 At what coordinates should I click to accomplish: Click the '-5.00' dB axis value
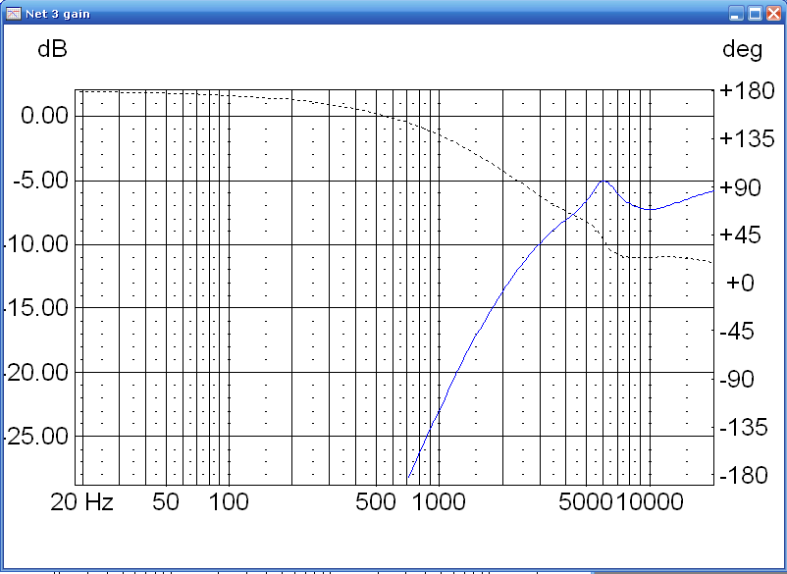pos(40,181)
